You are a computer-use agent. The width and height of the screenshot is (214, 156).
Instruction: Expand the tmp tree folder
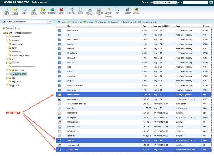coord(7,78)
